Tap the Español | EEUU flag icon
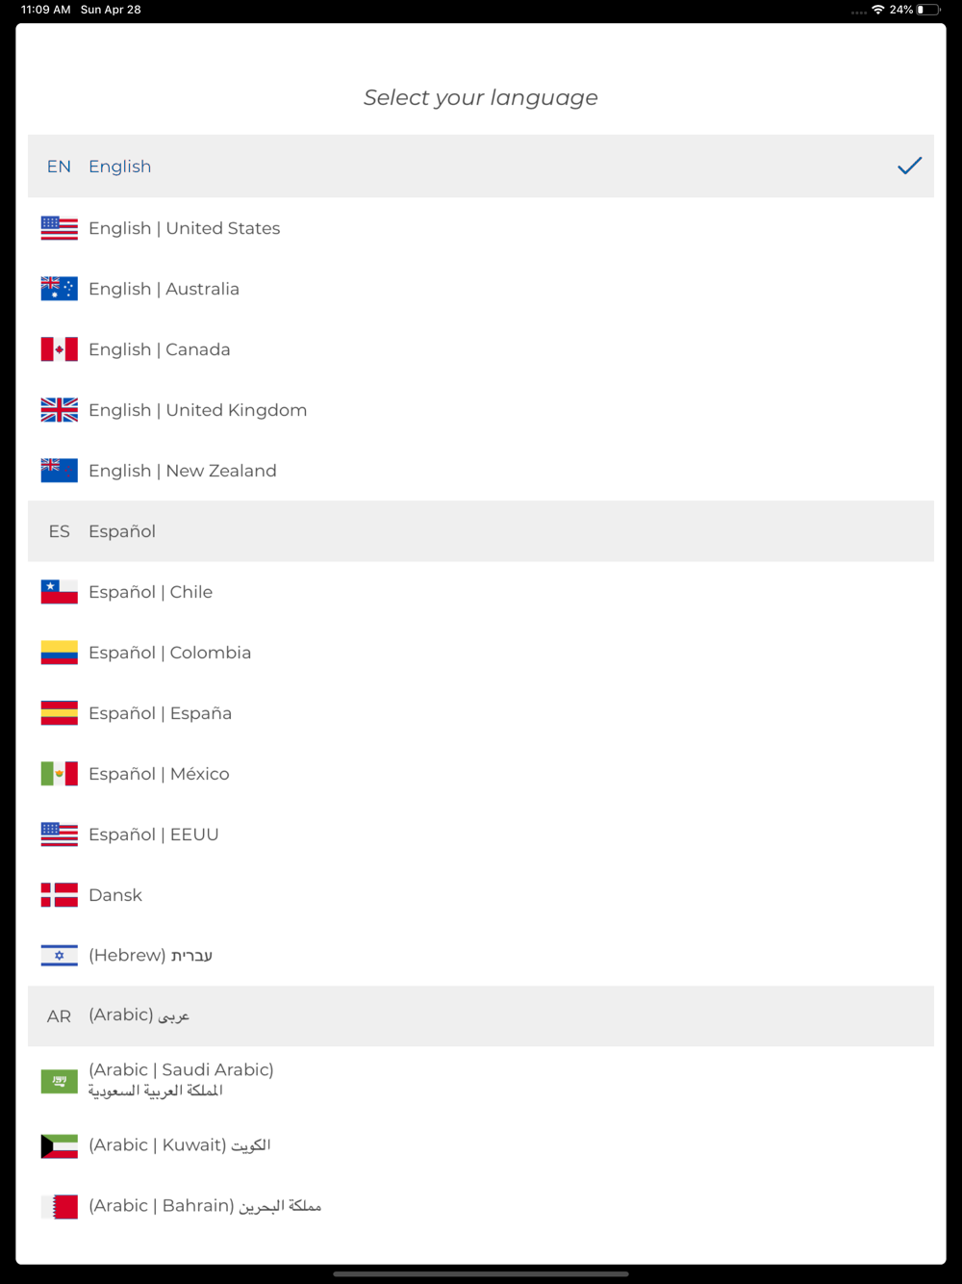962x1284 pixels. [59, 835]
